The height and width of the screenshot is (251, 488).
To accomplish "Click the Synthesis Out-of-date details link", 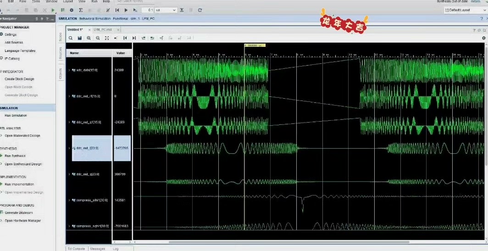I will click(x=475, y=1).
